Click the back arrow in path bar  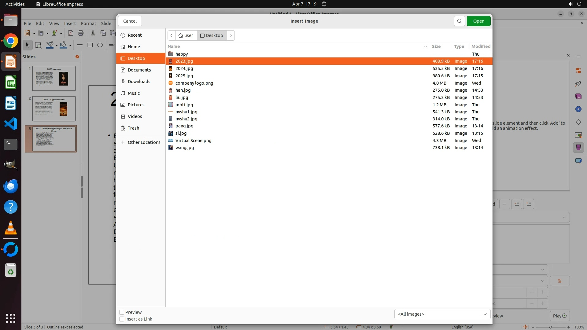coord(172,35)
